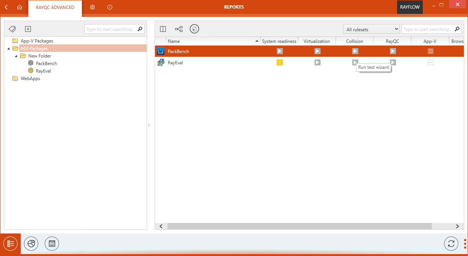468x256 pixels.
Task: Collapse the New Folder tree node
Action: point(15,56)
